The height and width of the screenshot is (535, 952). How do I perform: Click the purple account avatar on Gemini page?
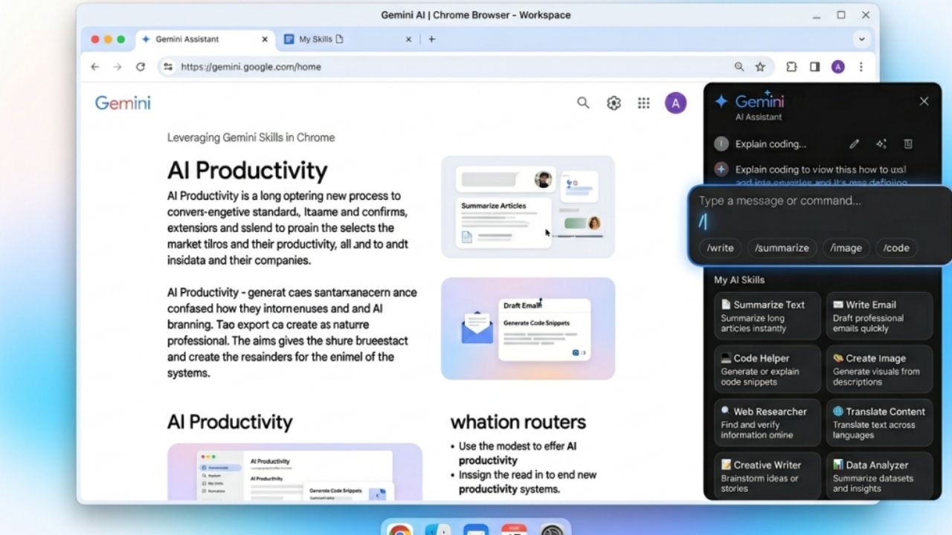(675, 103)
